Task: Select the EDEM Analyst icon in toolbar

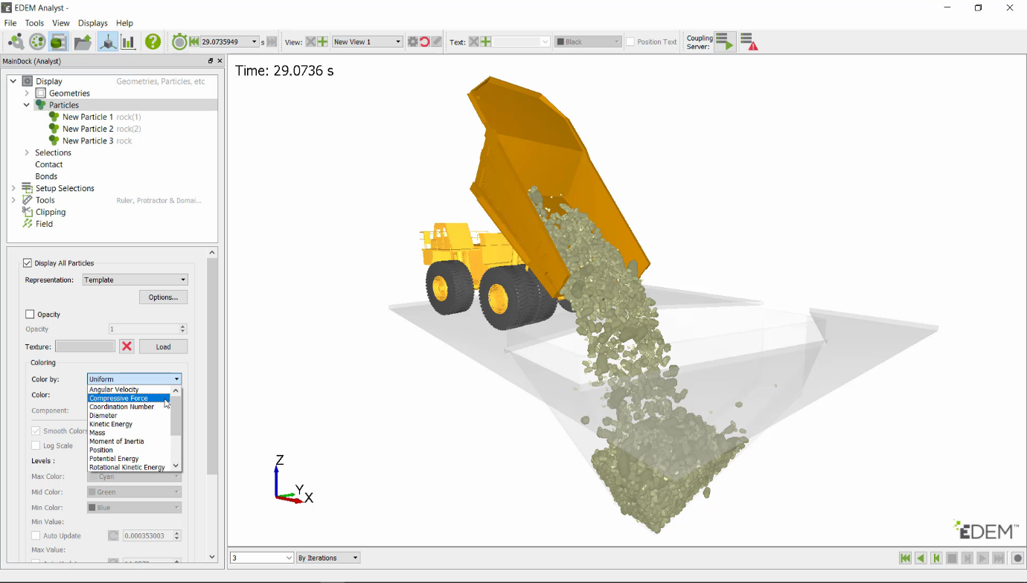Action: coord(59,42)
